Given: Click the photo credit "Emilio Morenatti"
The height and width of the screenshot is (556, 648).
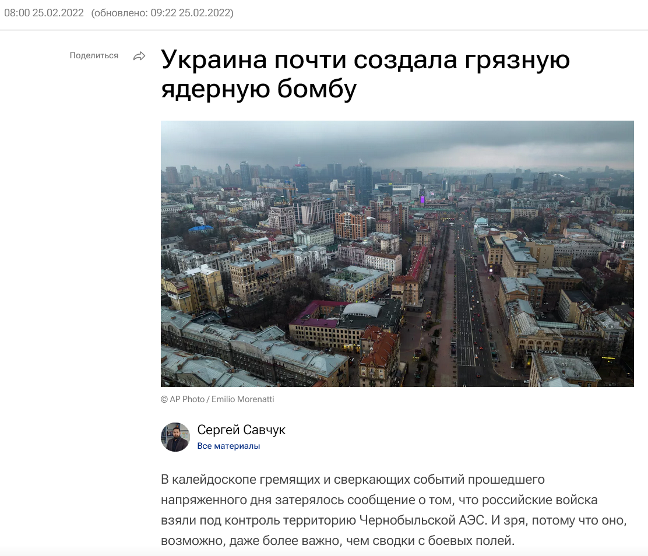Looking at the screenshot, I should [242, 399].
